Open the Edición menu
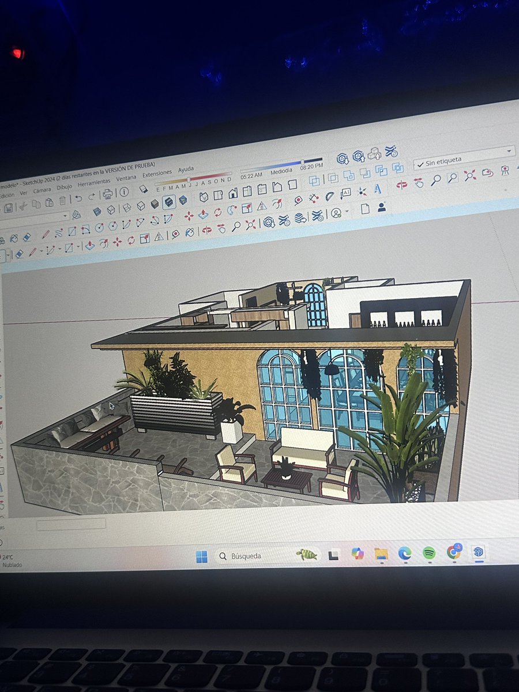 (6, 195)
